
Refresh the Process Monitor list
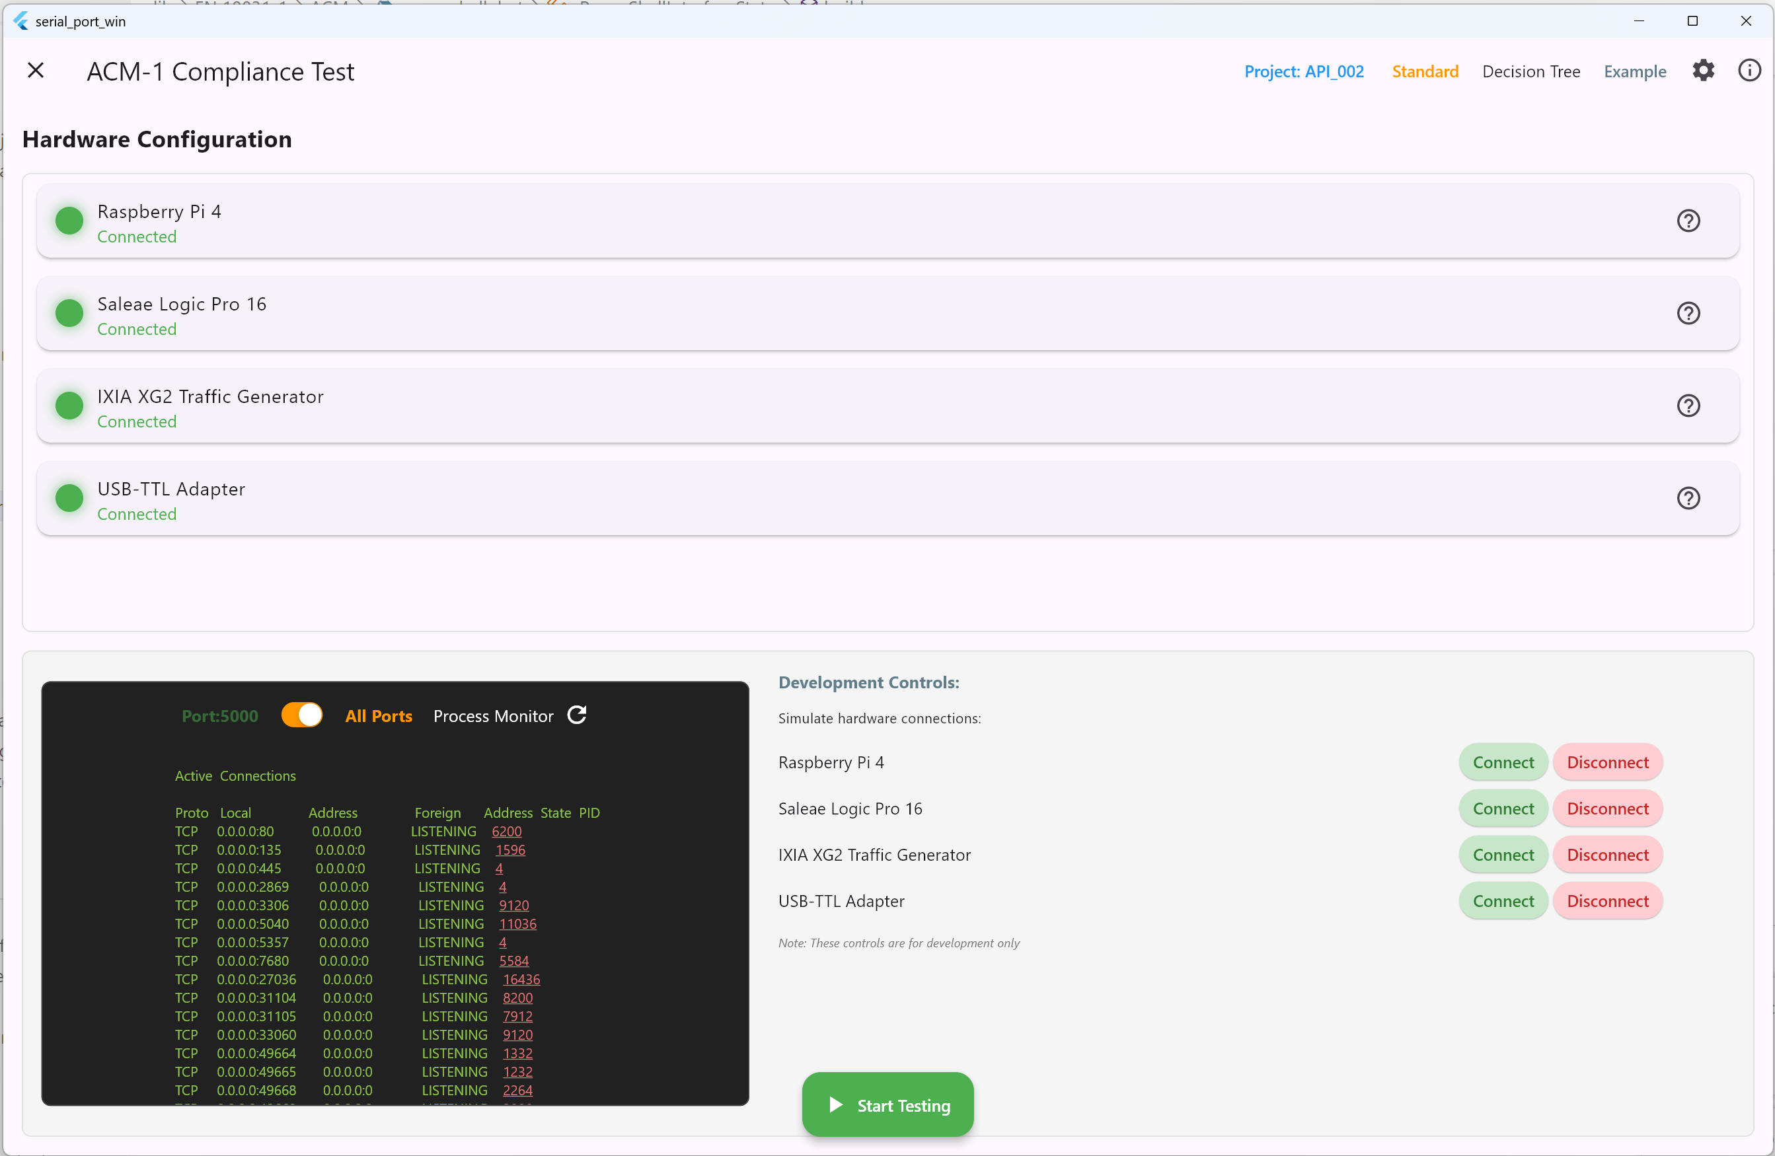pyautogui.click(x=576, y=715)
